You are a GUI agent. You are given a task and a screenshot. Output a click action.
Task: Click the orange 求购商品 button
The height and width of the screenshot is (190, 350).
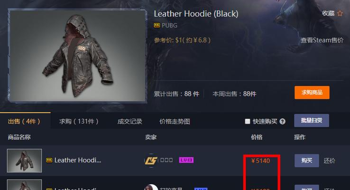pos(312,93)
